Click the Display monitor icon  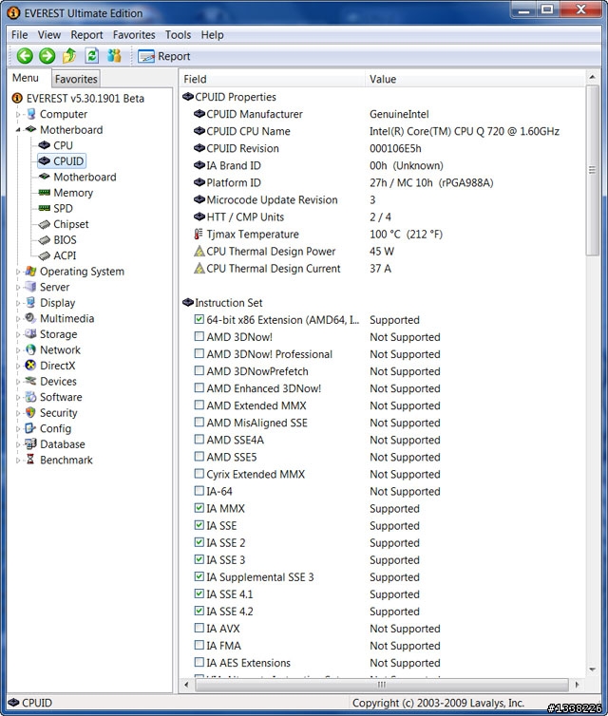30,302
